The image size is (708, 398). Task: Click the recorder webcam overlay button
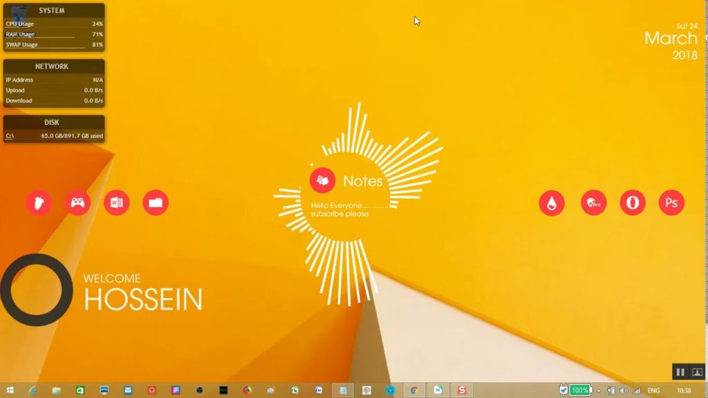tap(697, 372)
